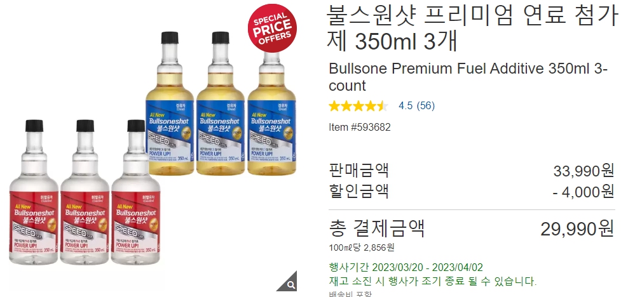
Task: Select the middle yellow diesel bottle image
Action: tap(221, 103)
